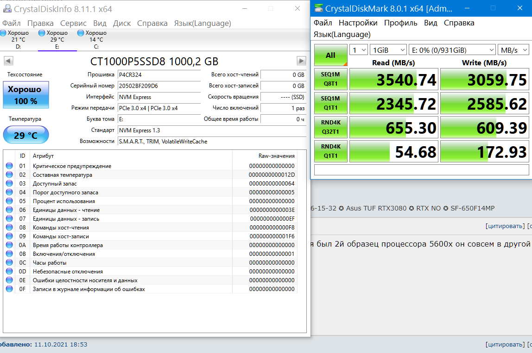Click status orb for attribute 0D
Screen dimensions: 532x353
[9, 272]
